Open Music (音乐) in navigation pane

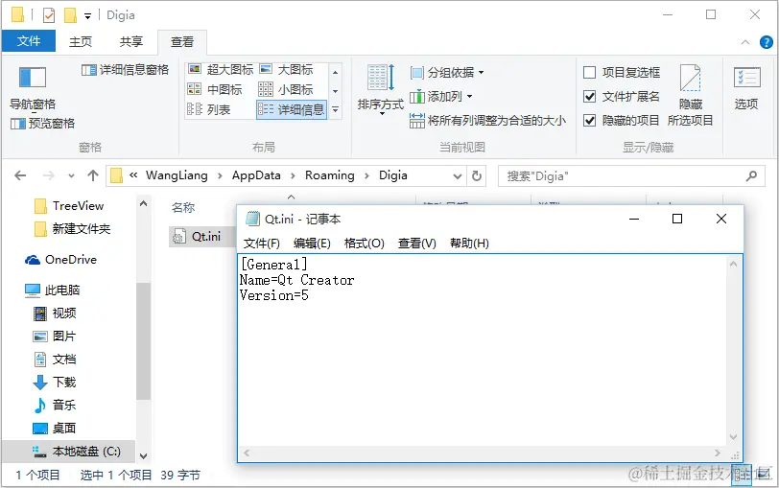pos(55,406)
